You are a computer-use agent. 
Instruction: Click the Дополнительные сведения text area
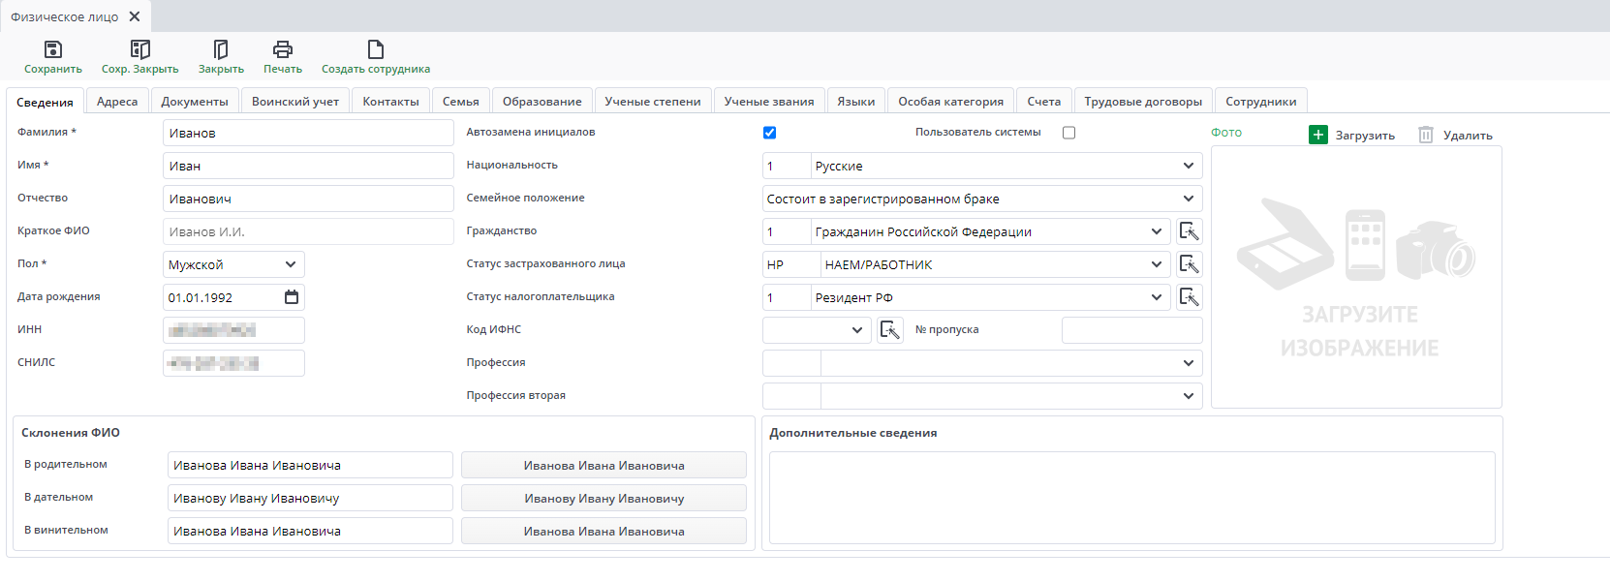pyautogui.click(x=1131, y=497)
